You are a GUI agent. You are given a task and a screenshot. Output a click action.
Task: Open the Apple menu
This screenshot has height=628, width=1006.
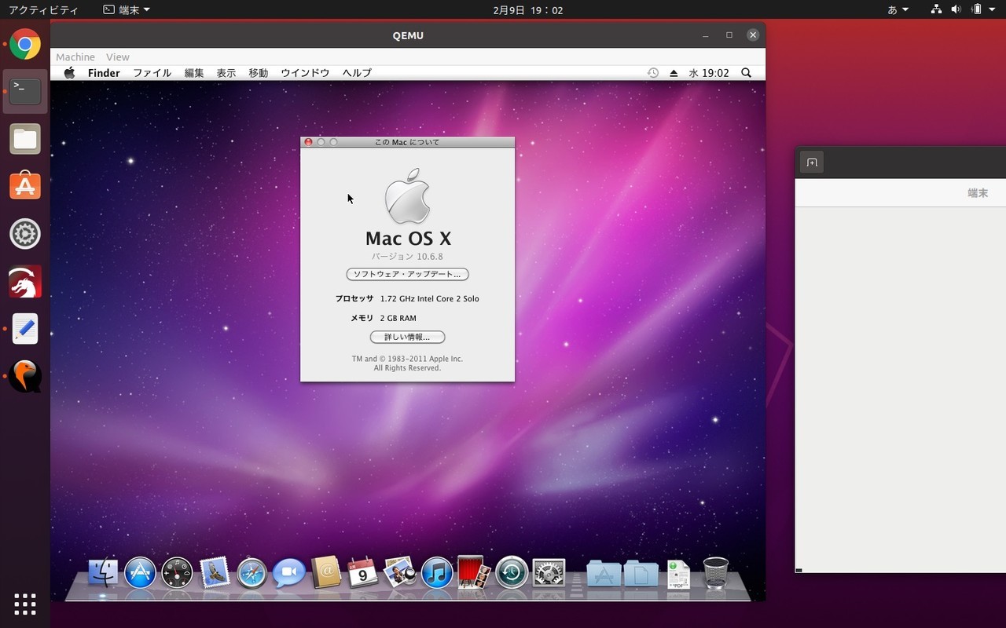click(x=69, y=73)
